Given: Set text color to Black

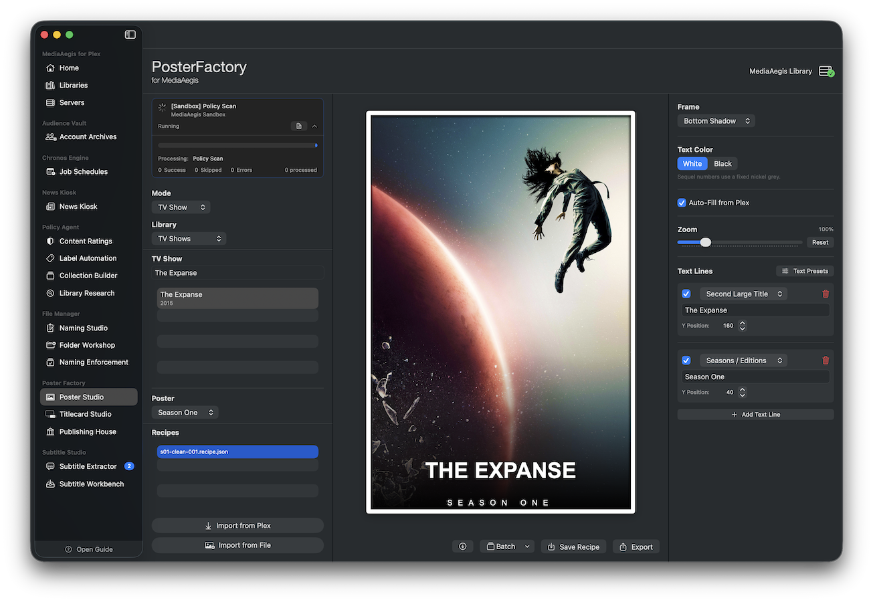Looking at the screenshot, I should coord(722,164).
